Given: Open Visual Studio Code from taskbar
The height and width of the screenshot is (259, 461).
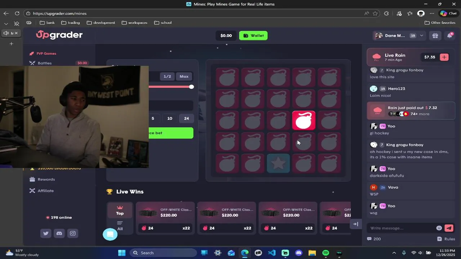Looking at the screenshot, I should tap(272, 253).
